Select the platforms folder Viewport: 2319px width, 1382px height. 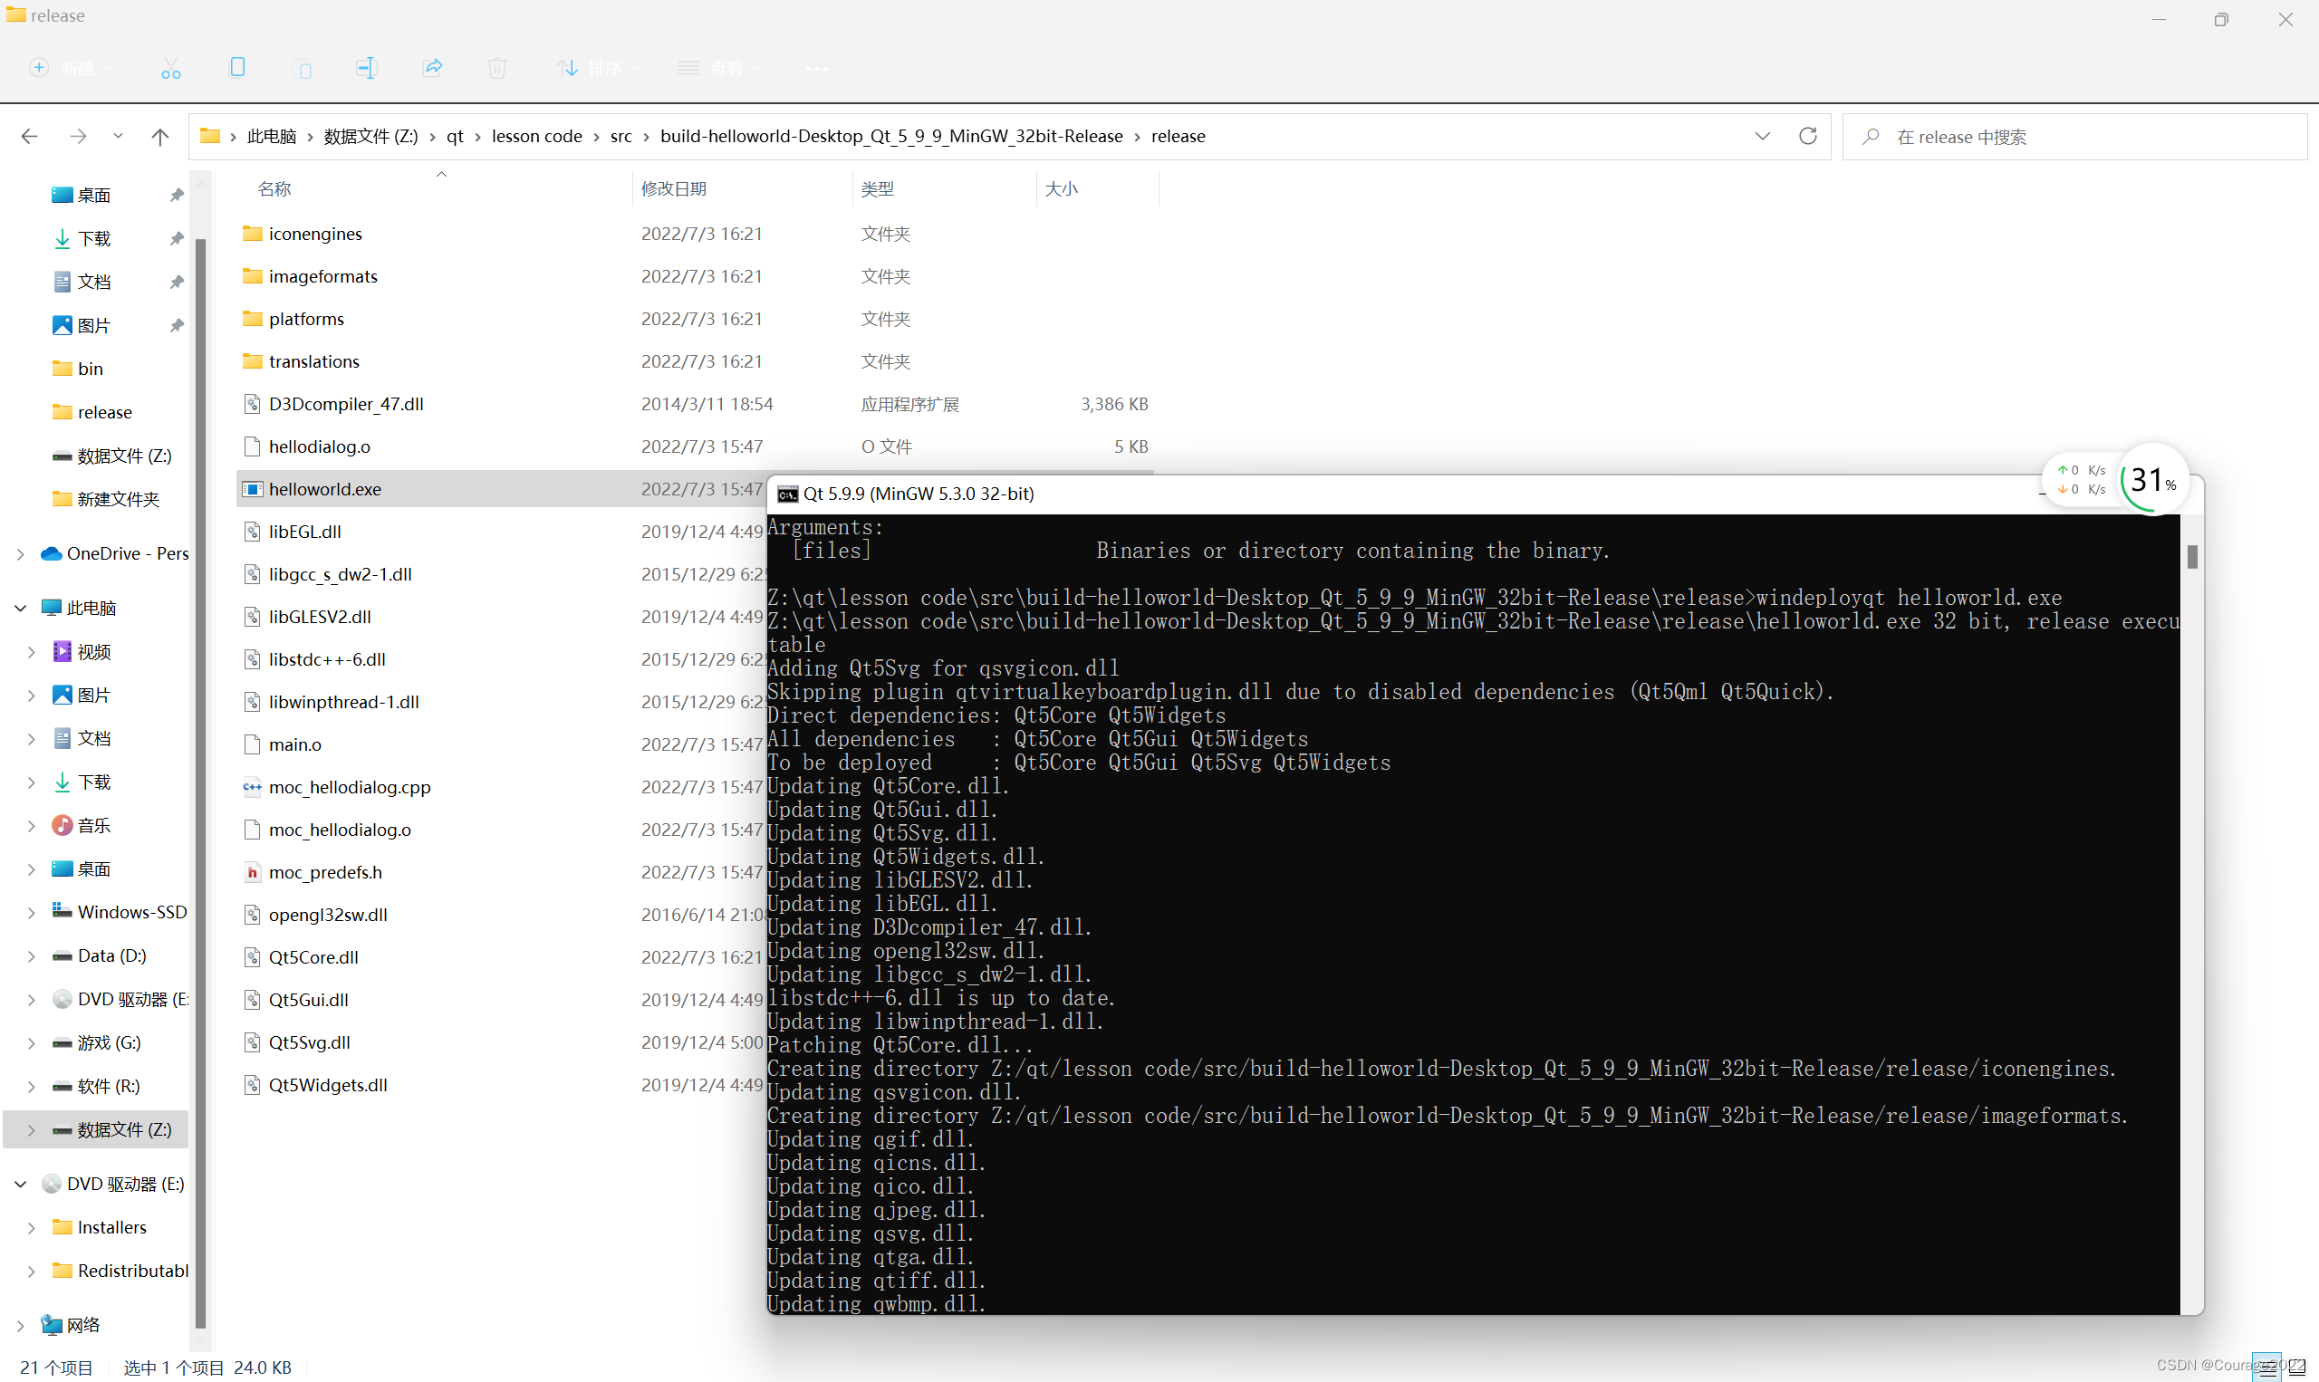point(306,319)
